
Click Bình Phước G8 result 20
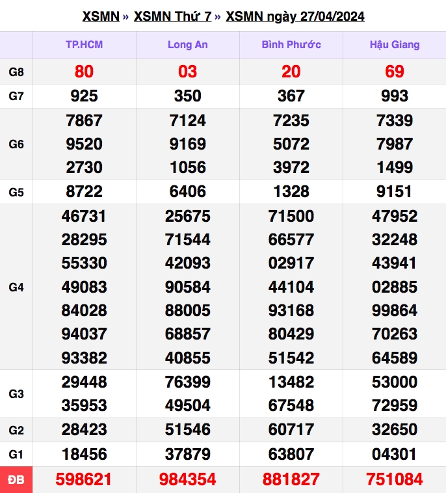[291, 72]
